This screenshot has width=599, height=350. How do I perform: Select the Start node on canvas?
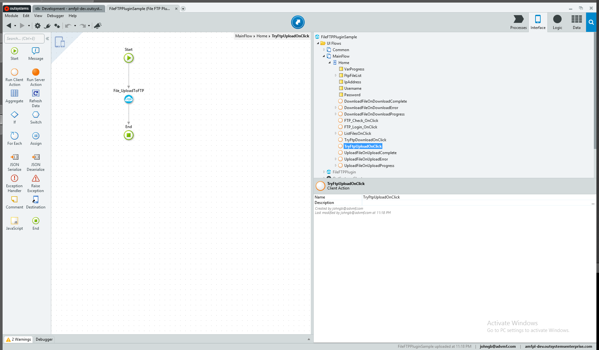click(129, 58)
